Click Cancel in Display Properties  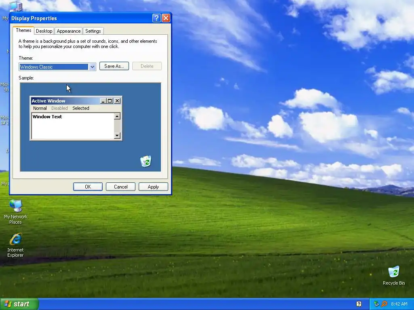click(120, 186)
